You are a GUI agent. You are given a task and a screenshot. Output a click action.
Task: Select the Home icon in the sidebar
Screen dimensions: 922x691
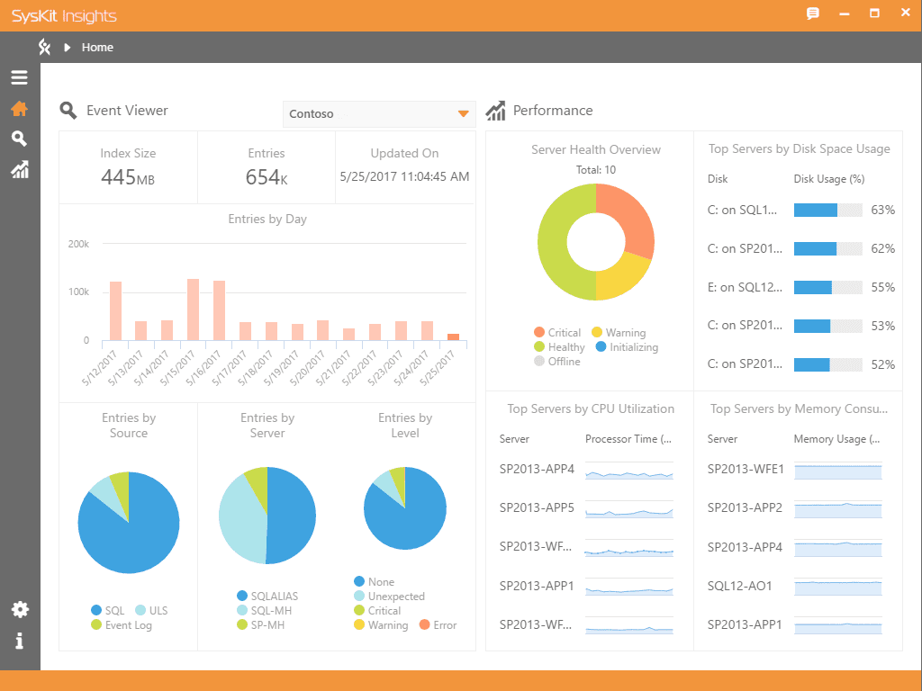[x=19, y=108]
